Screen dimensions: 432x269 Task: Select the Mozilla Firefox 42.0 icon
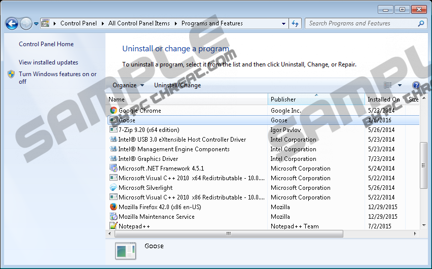click(x=114, y=207)
